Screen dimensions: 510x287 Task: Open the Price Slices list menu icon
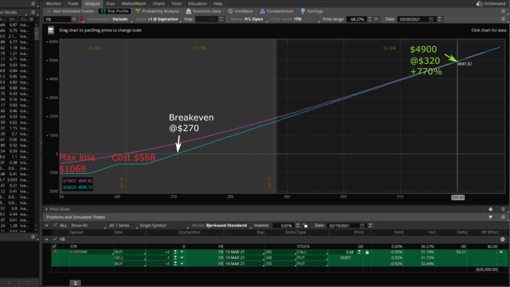click(x=503, y=209)
